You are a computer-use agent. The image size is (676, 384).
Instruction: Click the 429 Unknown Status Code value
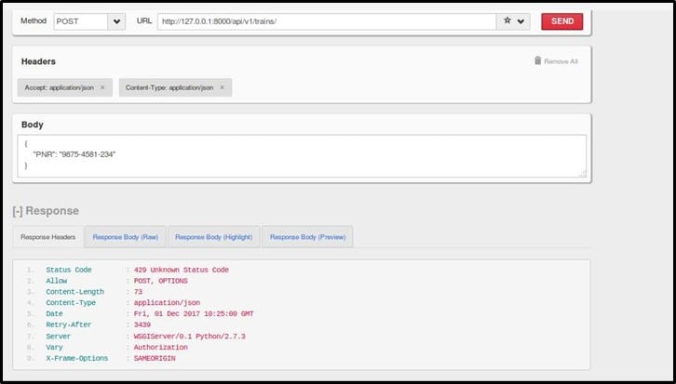point(181,270)
